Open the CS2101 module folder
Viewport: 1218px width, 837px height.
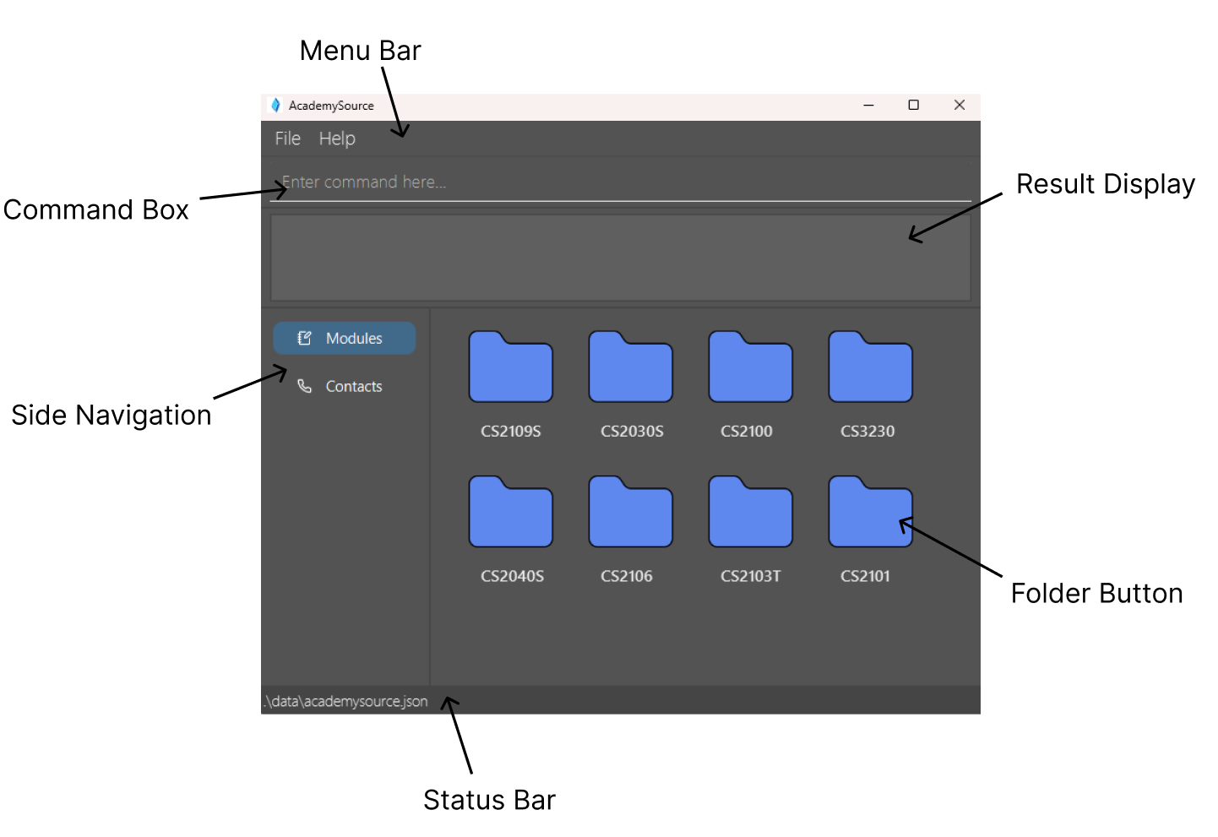click(x=870, y=512)
